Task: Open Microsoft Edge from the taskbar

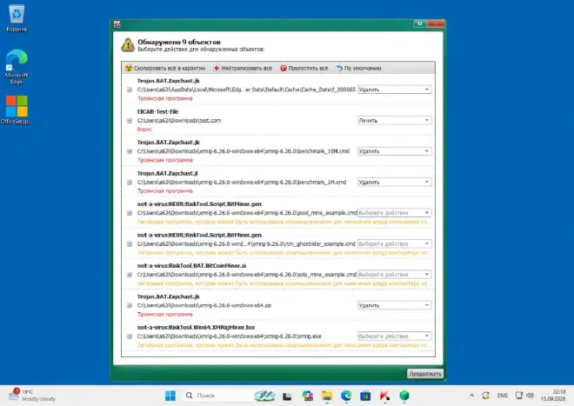Action: [x=346, y=396]
